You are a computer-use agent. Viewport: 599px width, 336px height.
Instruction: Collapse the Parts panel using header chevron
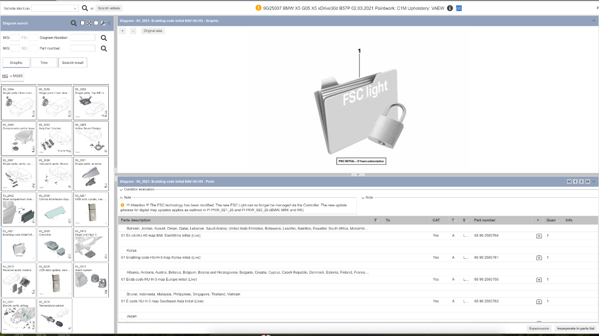594,182
